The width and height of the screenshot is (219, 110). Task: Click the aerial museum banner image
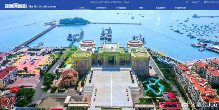click(x=109, y=60)
